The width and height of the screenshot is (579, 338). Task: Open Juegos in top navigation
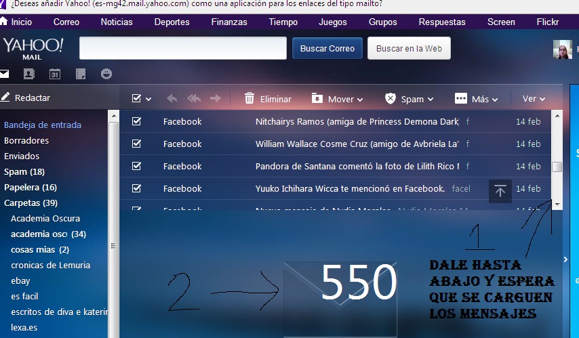point(333,22)
